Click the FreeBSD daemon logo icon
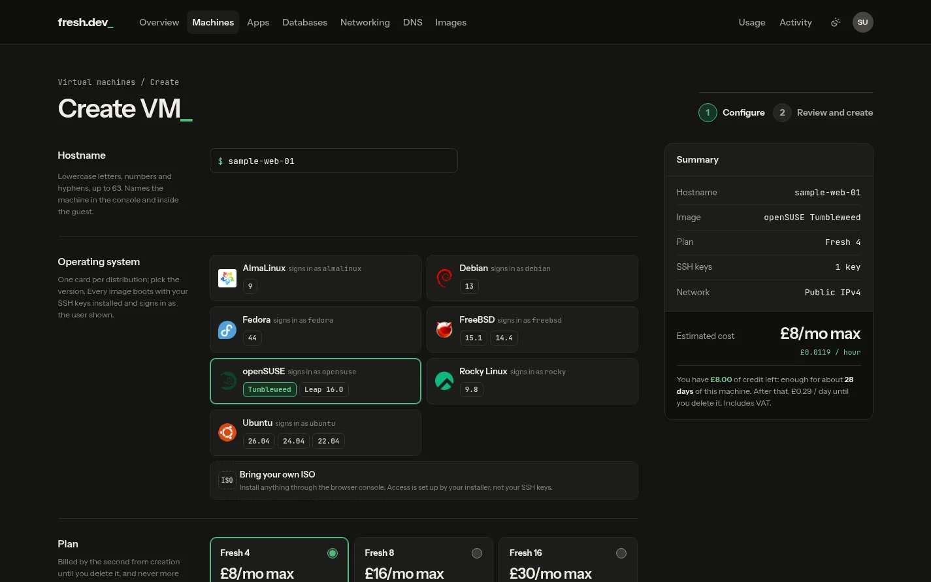Image resolution: width=931 pixels, height=582 pixels. [x=444, y=330]
